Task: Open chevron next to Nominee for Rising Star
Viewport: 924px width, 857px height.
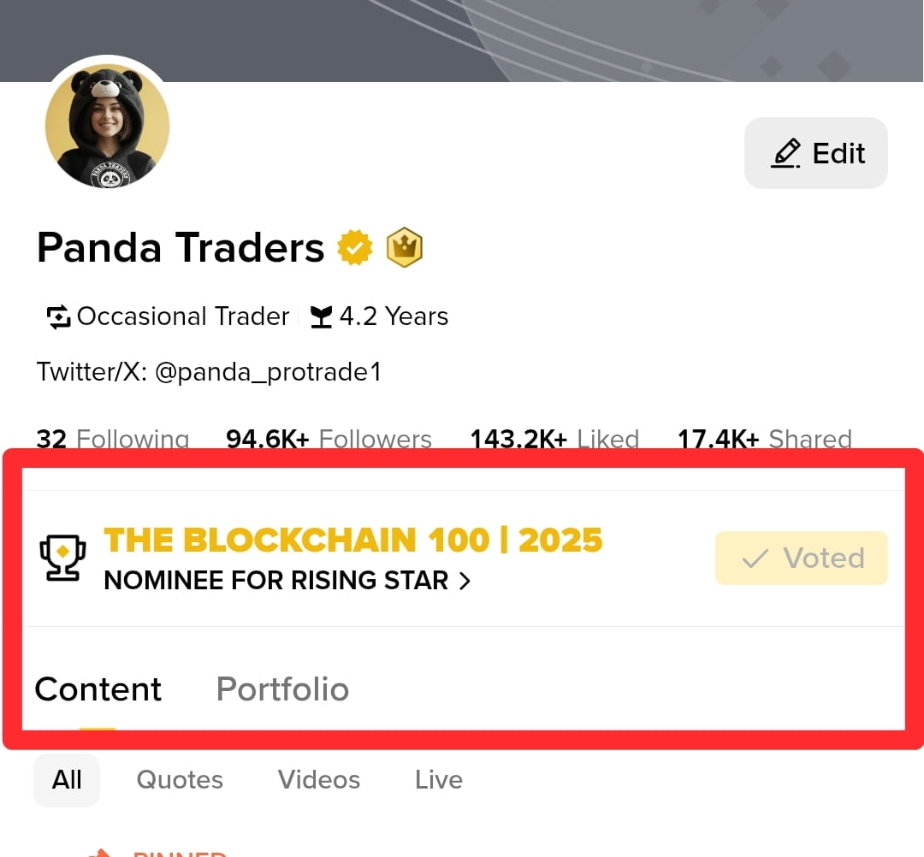Action: click(x=465, y=581)
